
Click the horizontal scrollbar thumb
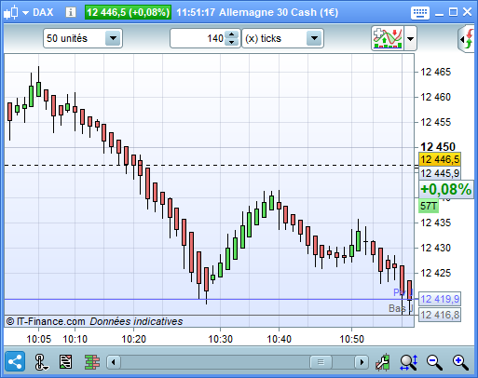[x=321, y=362]
